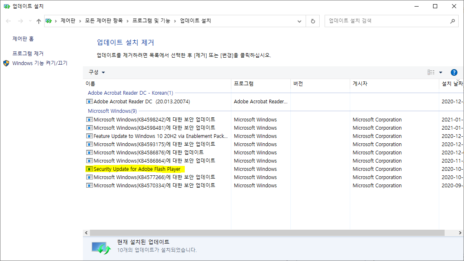Open the '구성' organize menu
Image resolution: width=464 pixels, height=261 pixels.
coord(97,72)
